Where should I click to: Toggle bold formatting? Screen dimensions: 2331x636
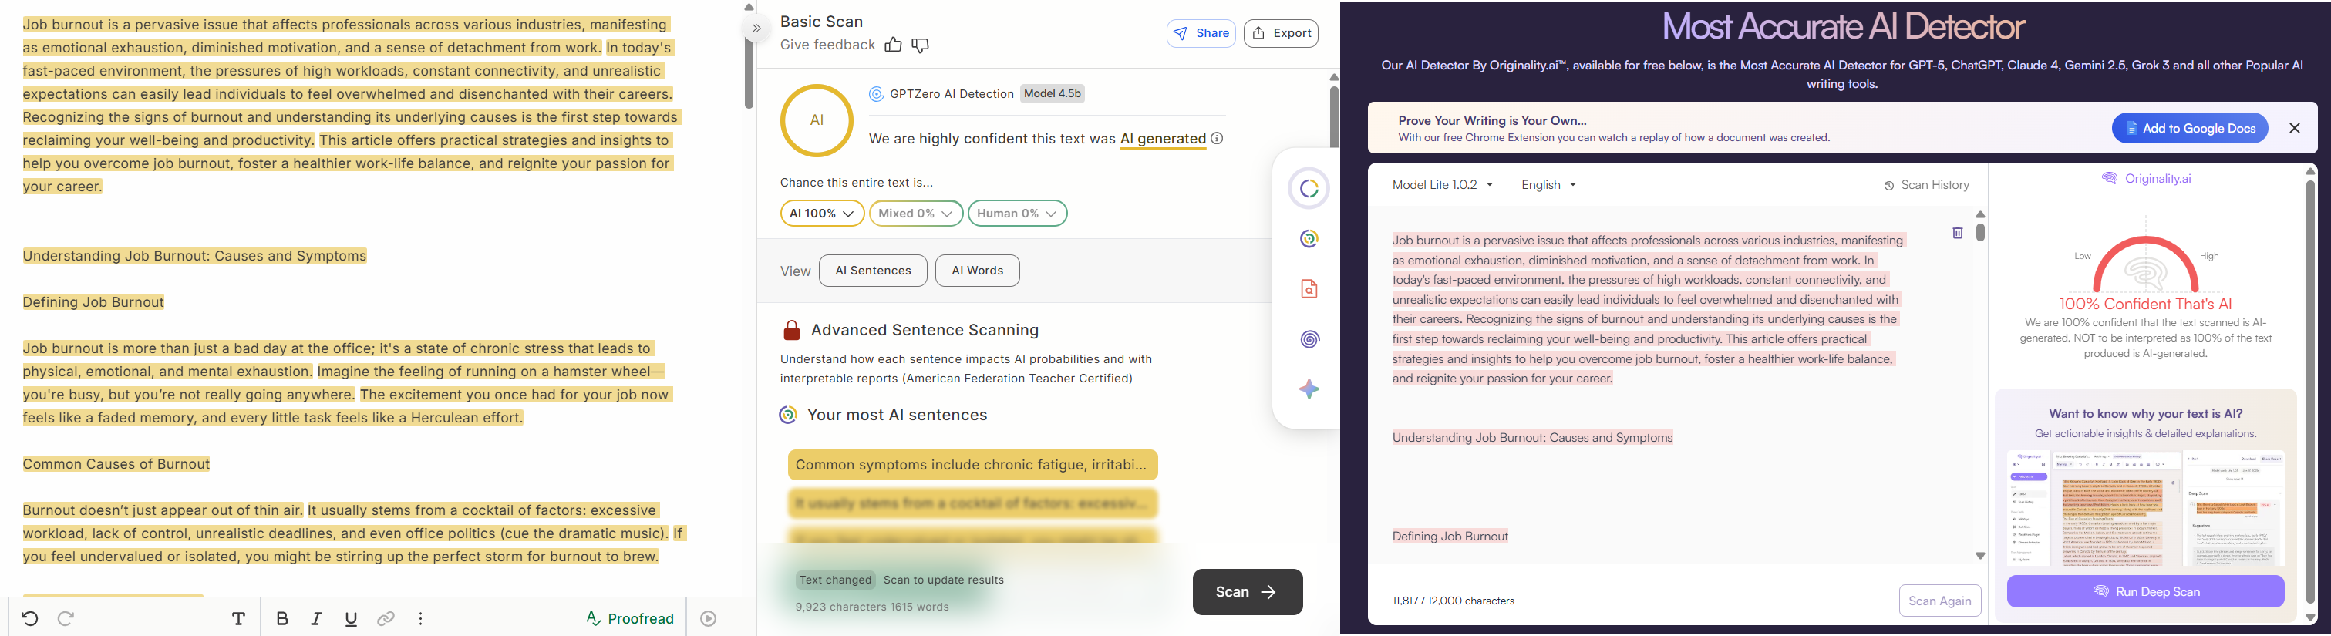tap(282, 619)
